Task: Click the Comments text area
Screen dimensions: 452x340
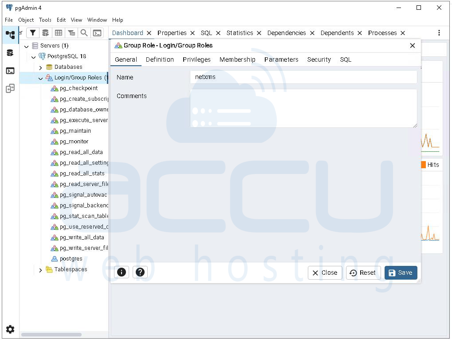Action: click(x=303, y=108)
